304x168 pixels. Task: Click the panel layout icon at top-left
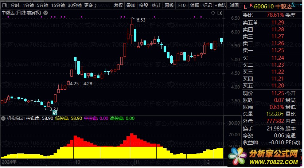(x=4, y=5)
